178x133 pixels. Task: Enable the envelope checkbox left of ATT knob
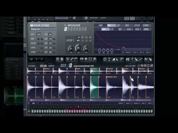pos(96,50)
